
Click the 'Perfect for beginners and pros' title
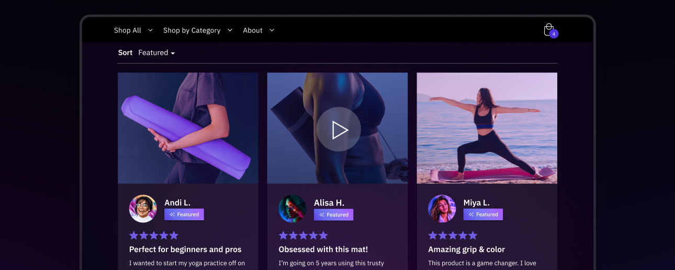pos(185,250)
